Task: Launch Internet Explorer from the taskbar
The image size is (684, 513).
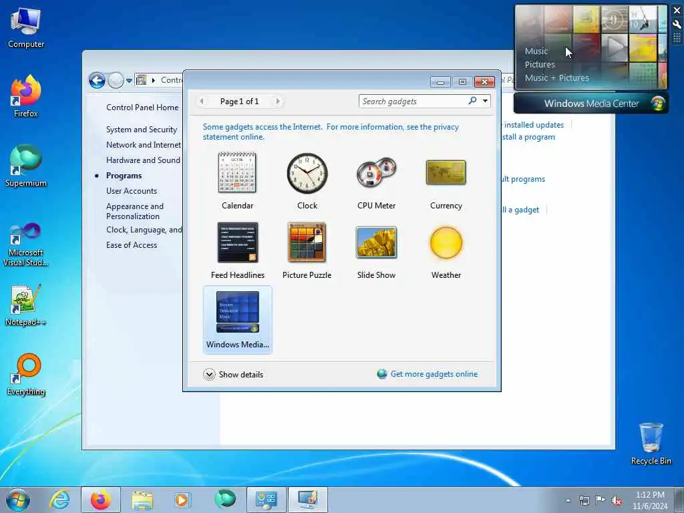Action: click(59, 500)
